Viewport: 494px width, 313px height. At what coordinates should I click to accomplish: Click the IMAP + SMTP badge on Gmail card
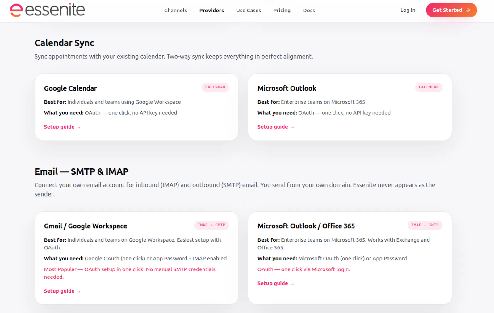pyautogui.click(x=211, y=225)
